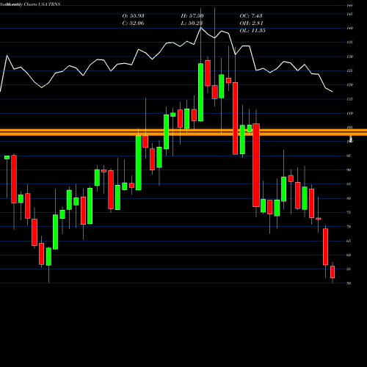This screenshot has width=367, height=367.
Task: Click the OL: 11.35 readout
Action: pyautogui.click(x=252, y=31)
